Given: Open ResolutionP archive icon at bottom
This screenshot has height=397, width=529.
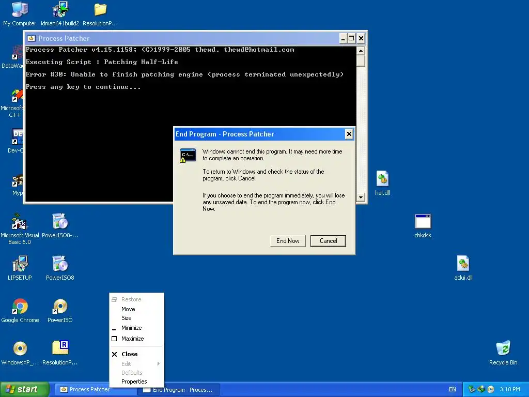Looking at the screenshot, I should click(60, 353).
